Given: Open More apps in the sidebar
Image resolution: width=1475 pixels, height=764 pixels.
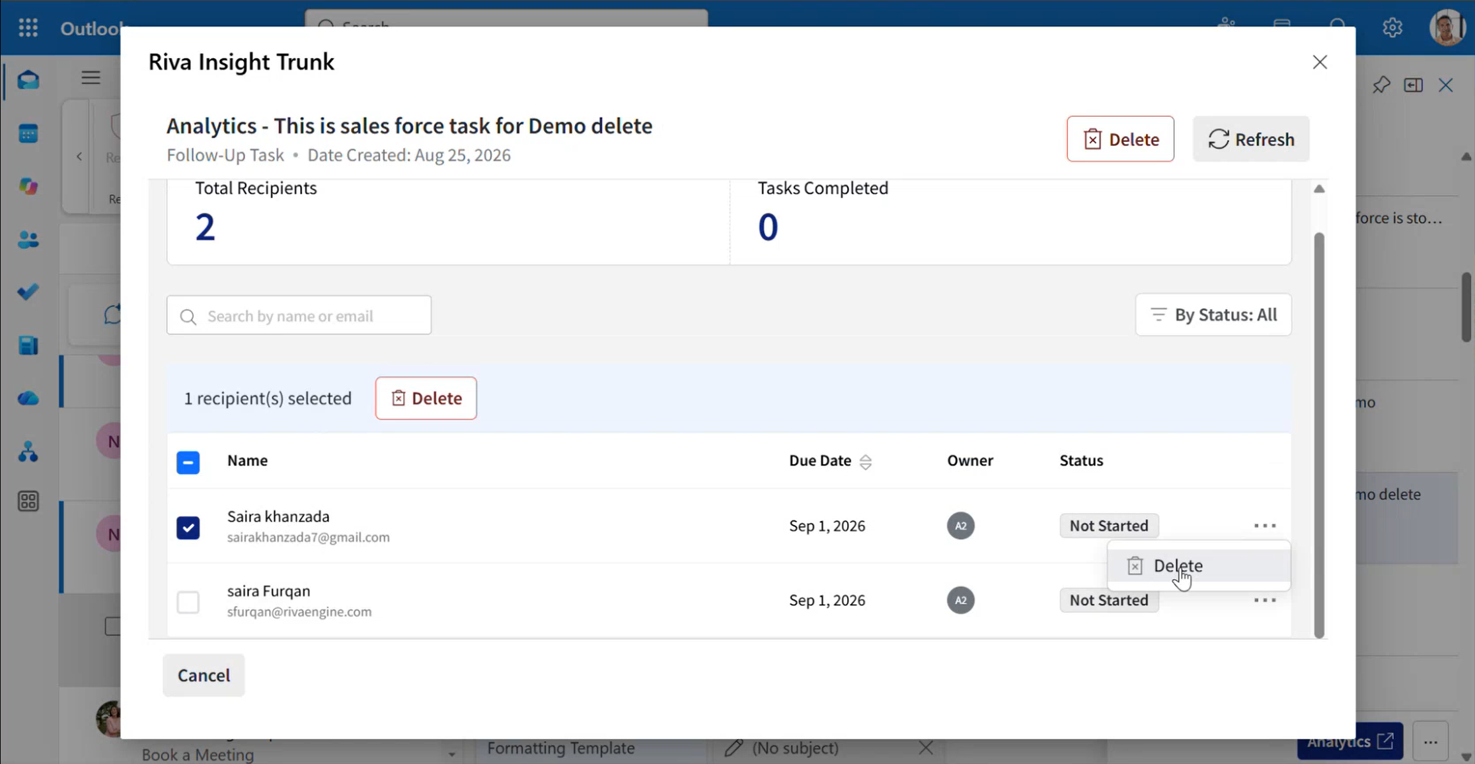Looking at the screenshot, I should 28,502.
